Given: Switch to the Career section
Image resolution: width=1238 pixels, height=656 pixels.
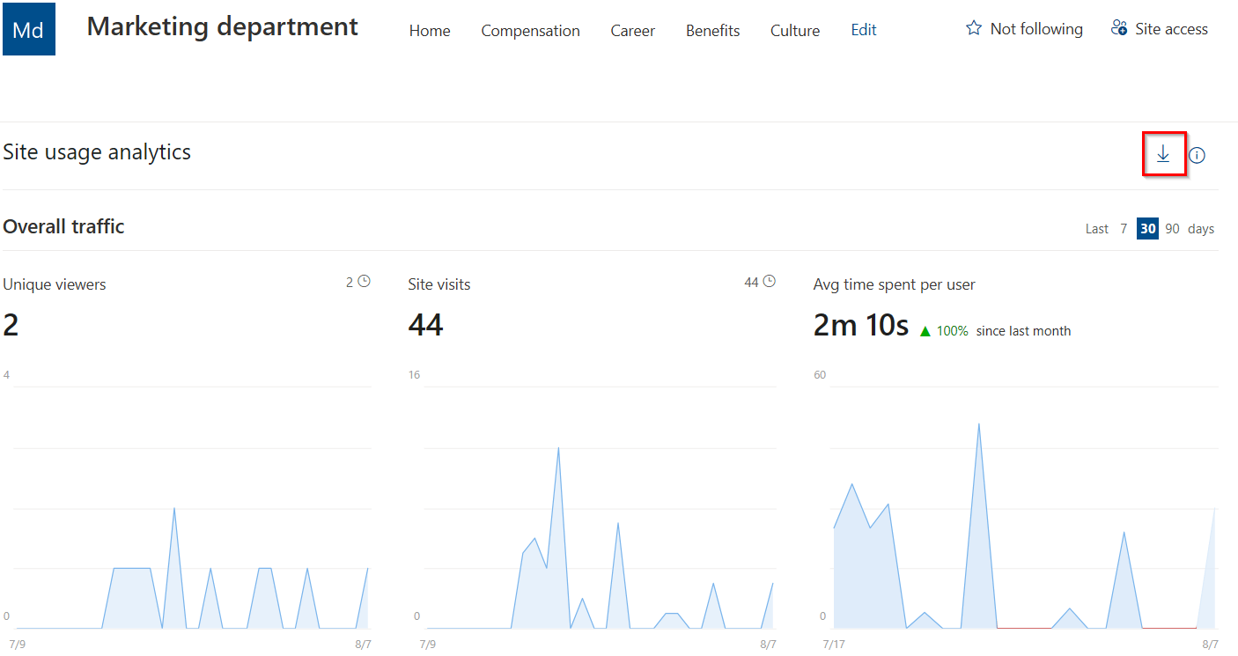Looking at the screenshot, I should tap(632, 30).
